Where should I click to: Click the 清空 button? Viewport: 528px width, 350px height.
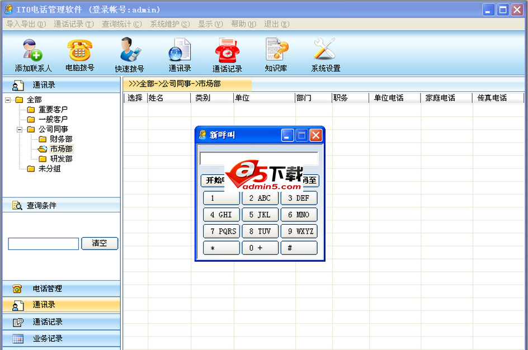100,244
